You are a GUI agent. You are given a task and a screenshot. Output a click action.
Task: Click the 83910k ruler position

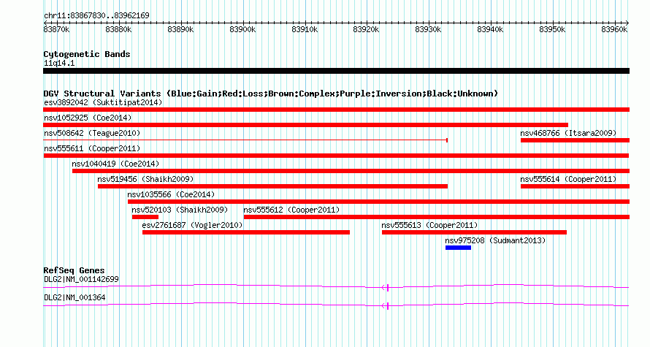point(305,29)
